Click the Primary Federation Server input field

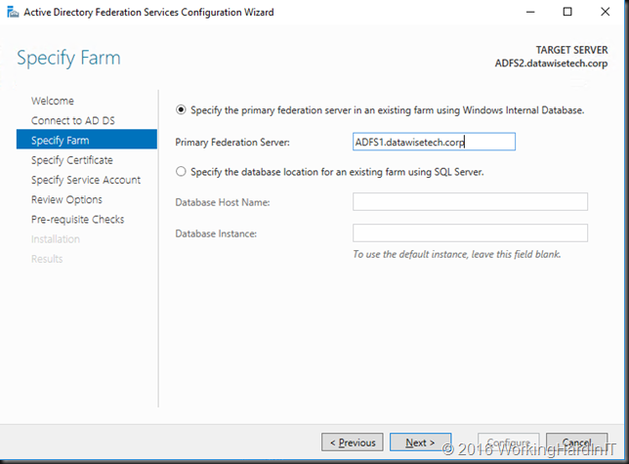434,142
